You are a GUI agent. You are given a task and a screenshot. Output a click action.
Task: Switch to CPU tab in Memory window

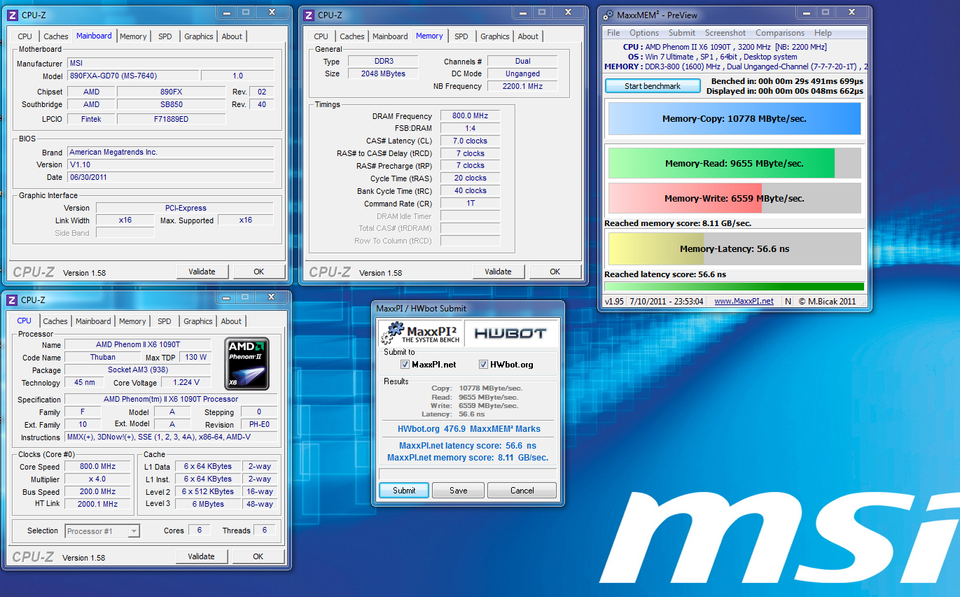tap(321, 36)
